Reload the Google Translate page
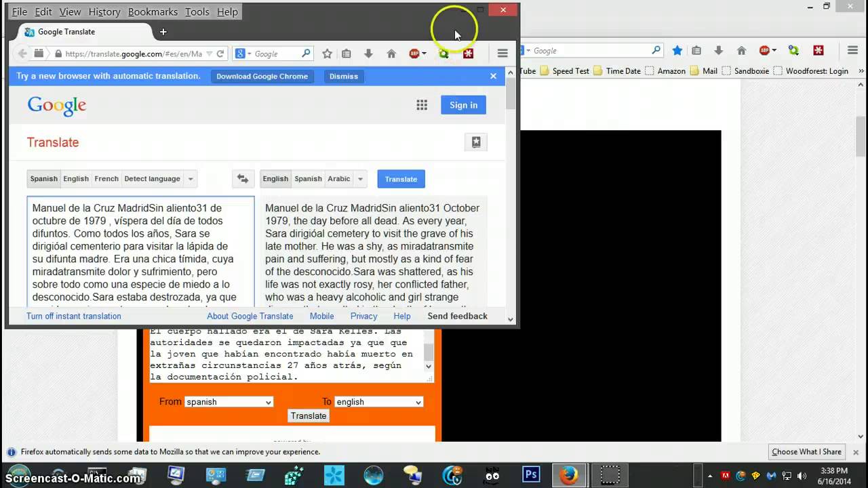 tap(220, 54)
